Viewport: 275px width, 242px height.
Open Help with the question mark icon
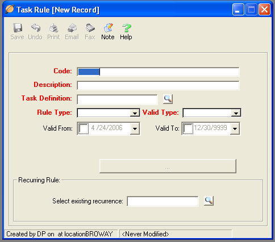pyautogui.click(x=126, y=28)
